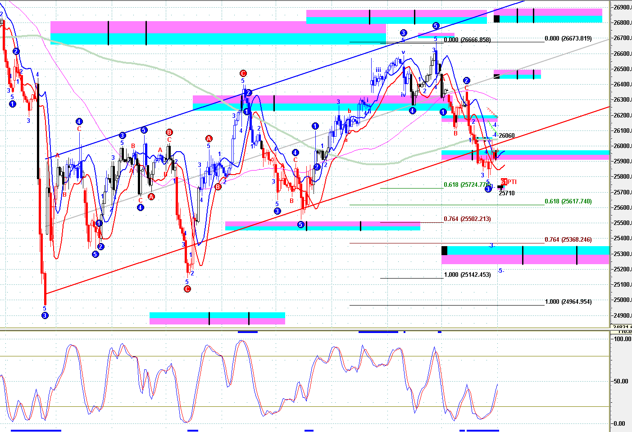Select the 26100 price axis label

622,130
